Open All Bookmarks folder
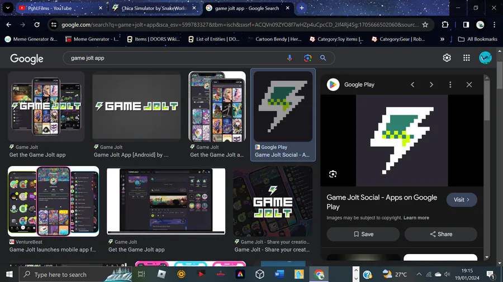 [478, 39]
